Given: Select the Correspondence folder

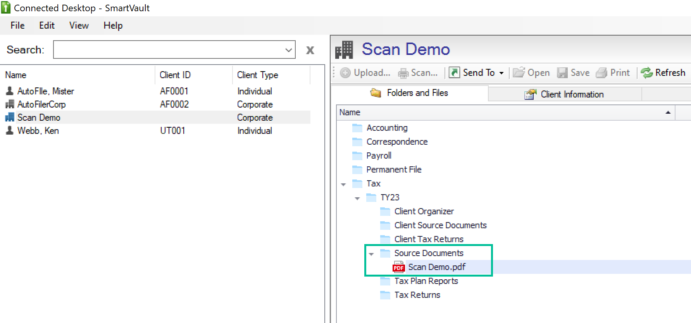Looking at the screenshot, I should [397, 142].
